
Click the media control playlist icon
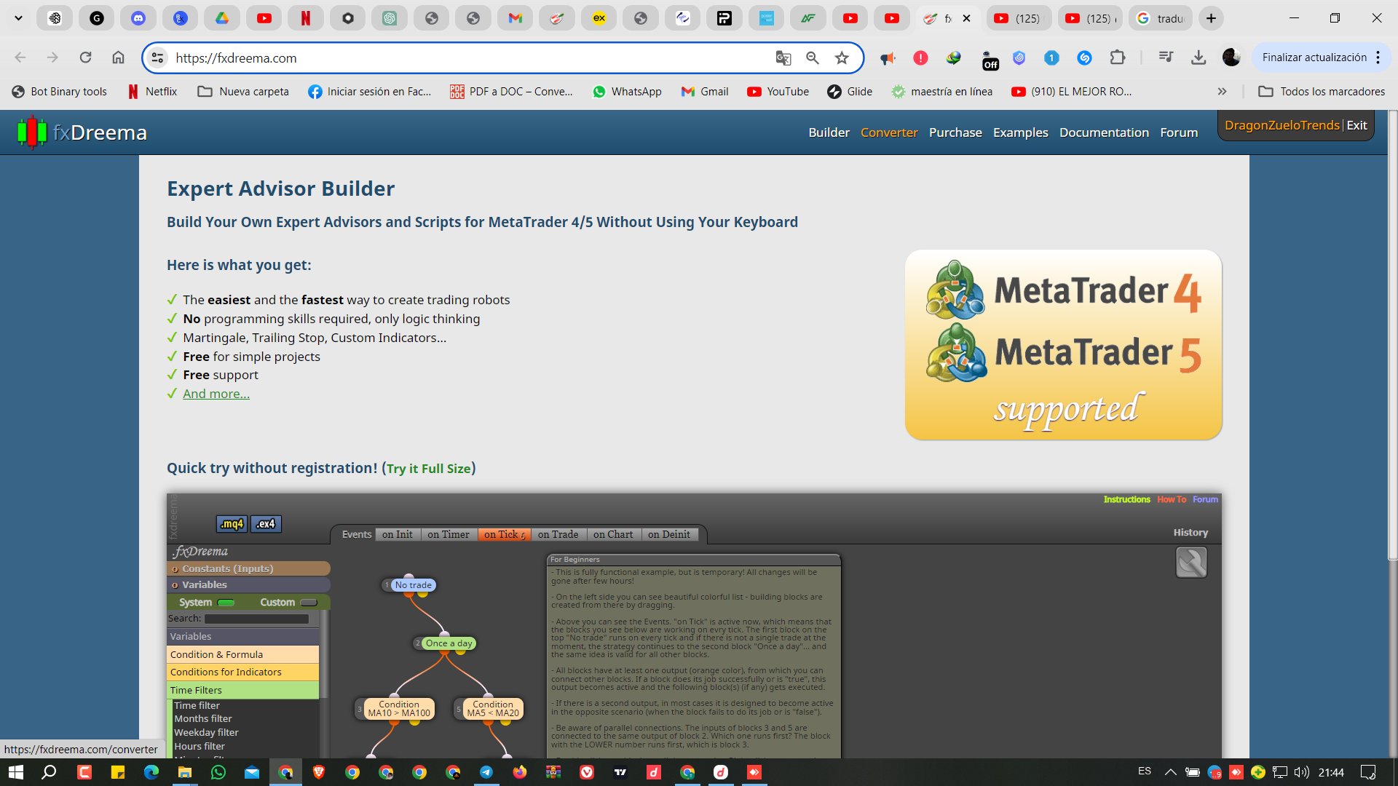point(1166,57)
